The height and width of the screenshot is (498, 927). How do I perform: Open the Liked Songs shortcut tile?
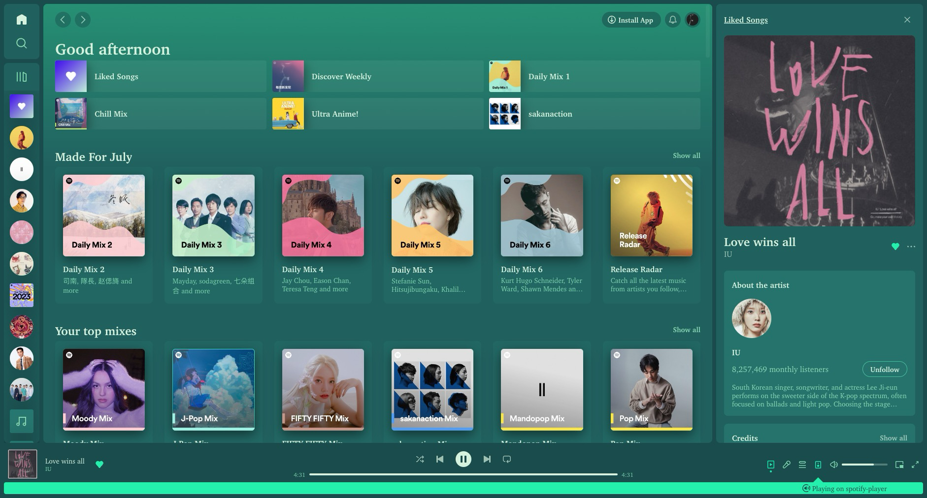click(161, 76)
